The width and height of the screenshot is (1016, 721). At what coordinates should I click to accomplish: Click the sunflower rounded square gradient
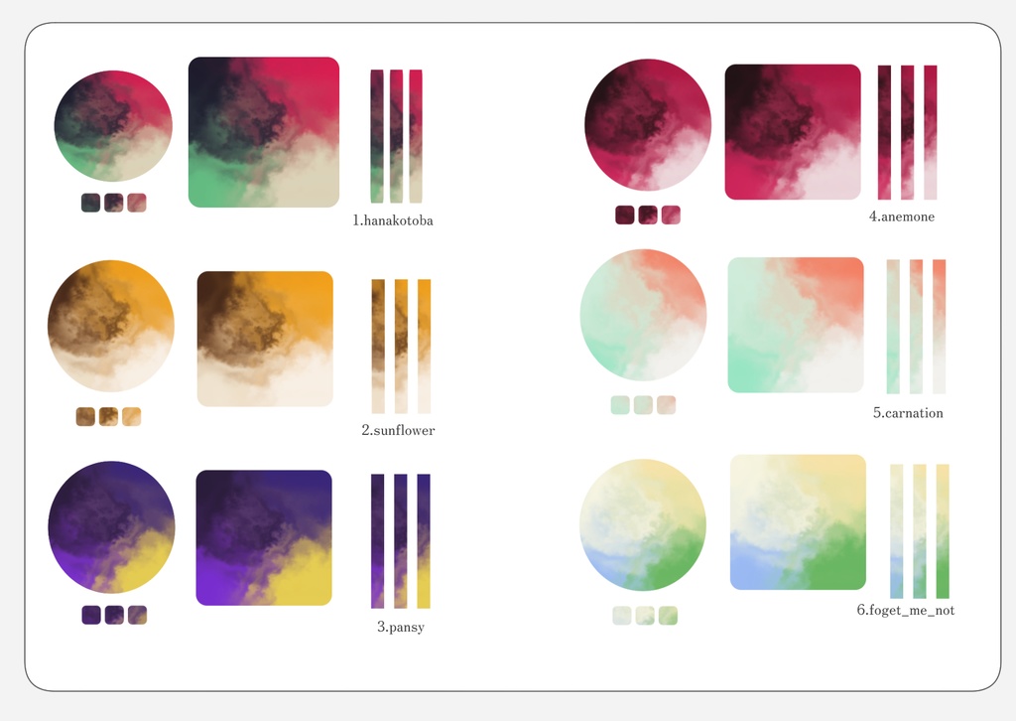click(x=265, y=339)
